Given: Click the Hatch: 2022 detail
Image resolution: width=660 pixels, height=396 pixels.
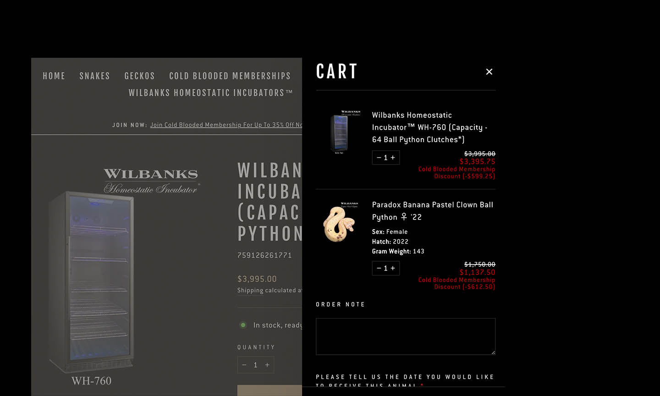Looking at the screenshot, I should tap(390, 242).
